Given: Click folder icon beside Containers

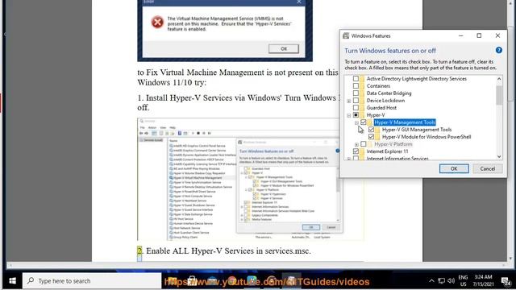Looking at the screenshot, I should point(362,86).
